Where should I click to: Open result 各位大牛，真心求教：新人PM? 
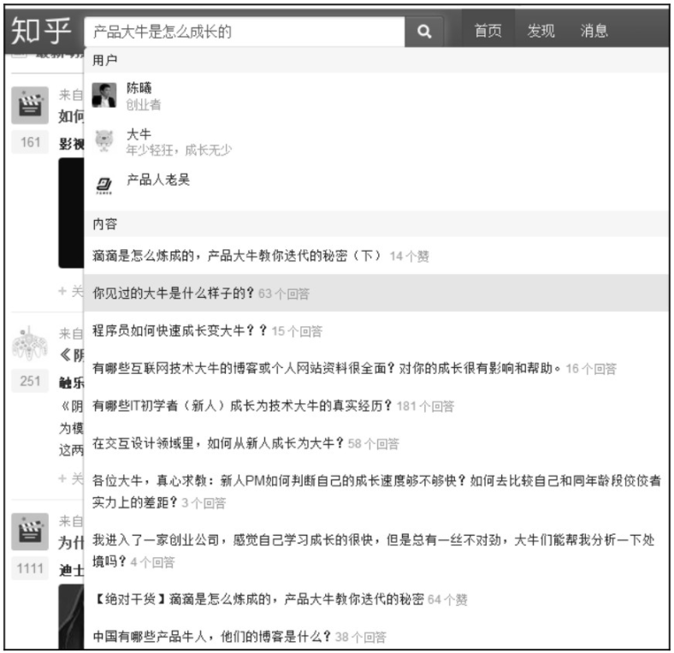pyautogui.click(x=376, y=491)
